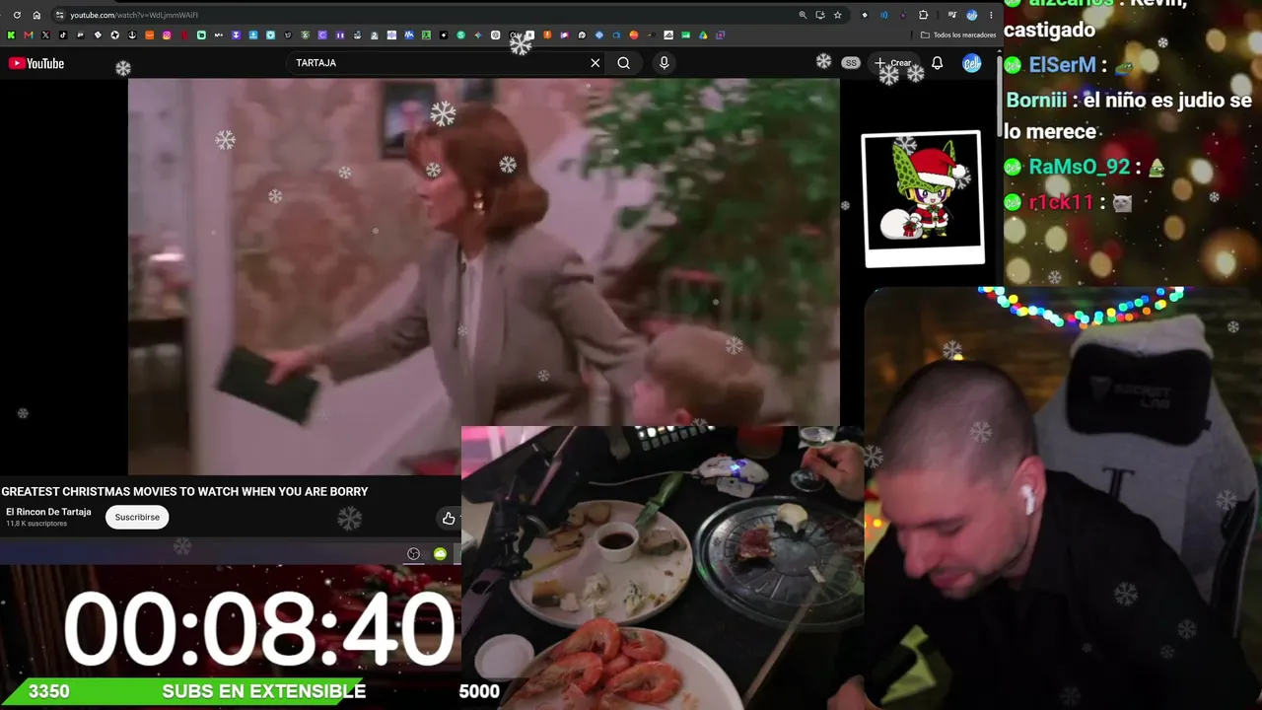Image resolution: width=1262 pixels, height=710 pixels.
Task: Go to the browser home page
Action: 36,15
